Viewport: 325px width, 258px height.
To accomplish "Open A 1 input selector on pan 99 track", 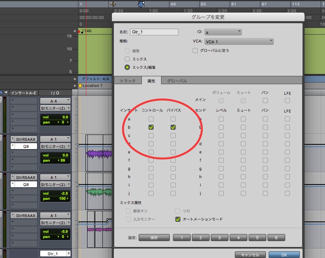I will click(55, 139).
